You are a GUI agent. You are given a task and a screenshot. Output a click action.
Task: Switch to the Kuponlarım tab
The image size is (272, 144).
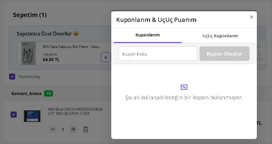(x=148, y=35)
